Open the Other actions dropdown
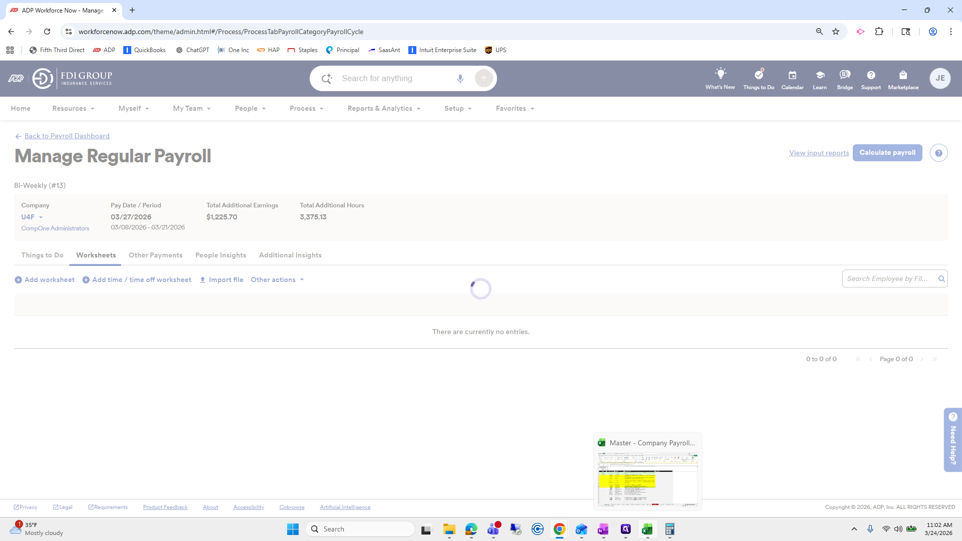Image resolution: width=962 pixels, height=541 pixels. (x=277, y=280)
